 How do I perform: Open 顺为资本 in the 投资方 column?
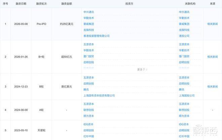(88, 116)
